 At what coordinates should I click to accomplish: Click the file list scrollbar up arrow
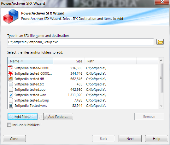161,60
